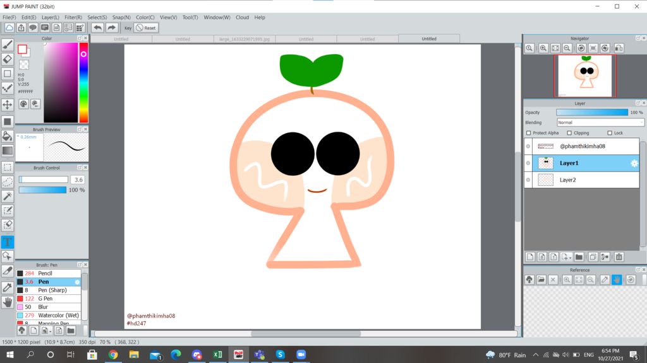The width and height of the screenshot is (647, 363).
Task: Open the File menu
Action: tap(9, 17)
